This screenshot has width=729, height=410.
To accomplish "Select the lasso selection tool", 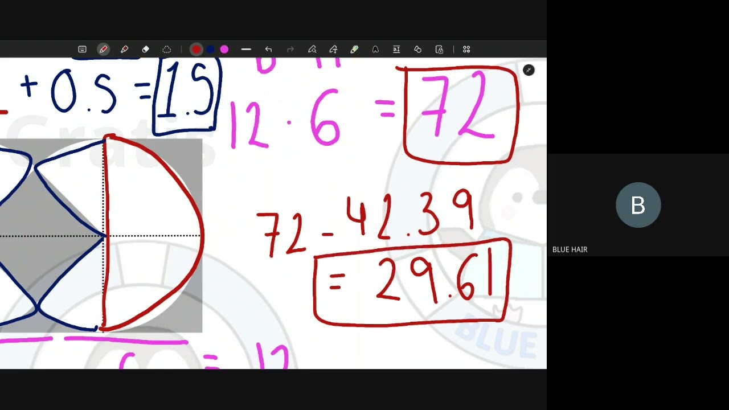I will [x=166, y=50].
